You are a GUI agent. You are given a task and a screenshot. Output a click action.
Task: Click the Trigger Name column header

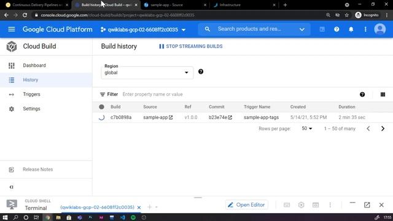tap(257, 107)
